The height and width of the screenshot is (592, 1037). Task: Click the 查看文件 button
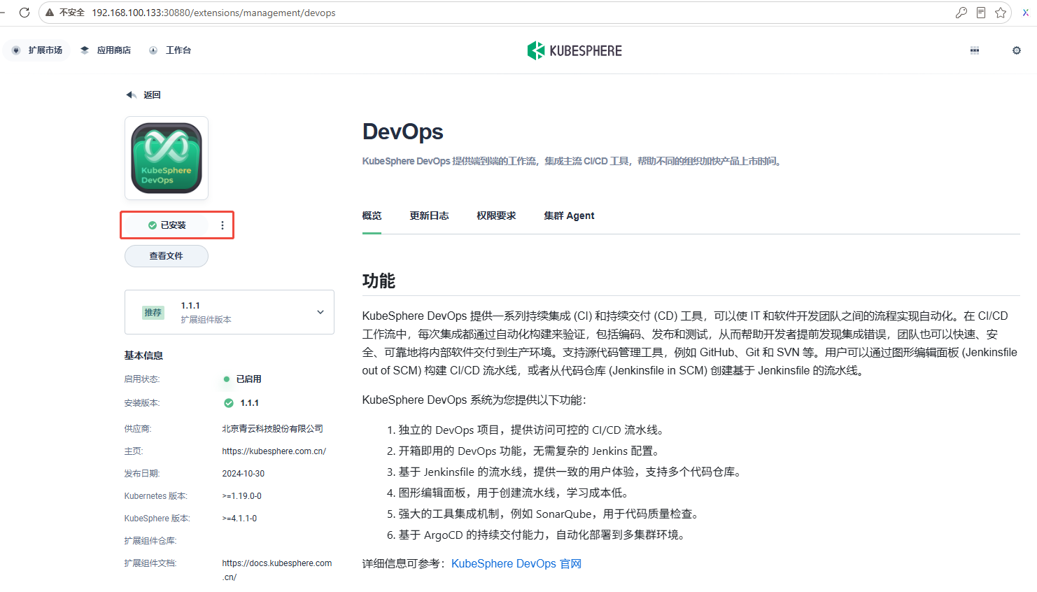coord(167,256)
